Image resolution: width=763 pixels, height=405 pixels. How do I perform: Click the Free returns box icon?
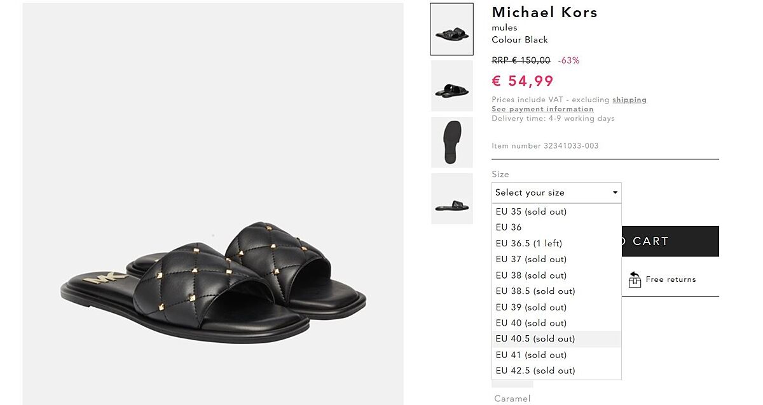click(x=635, y=279)
